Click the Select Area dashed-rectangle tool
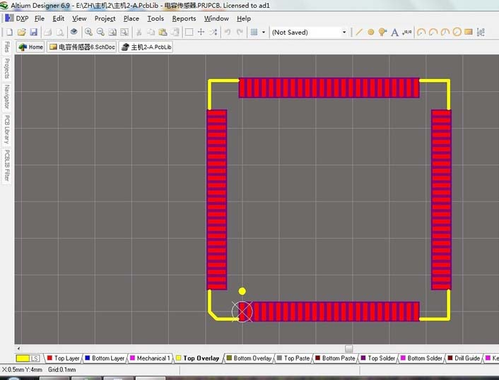499x380 pixels. click(189, 32)
